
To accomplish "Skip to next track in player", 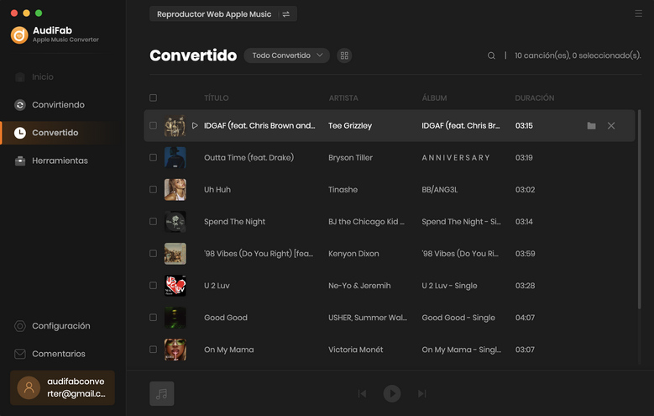I will [421, 393].
